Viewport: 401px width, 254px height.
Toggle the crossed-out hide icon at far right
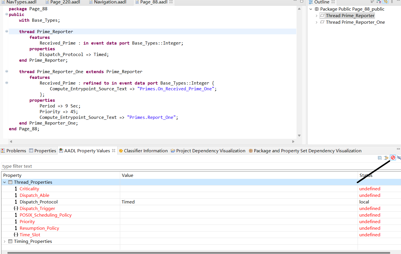pos(399,158)
